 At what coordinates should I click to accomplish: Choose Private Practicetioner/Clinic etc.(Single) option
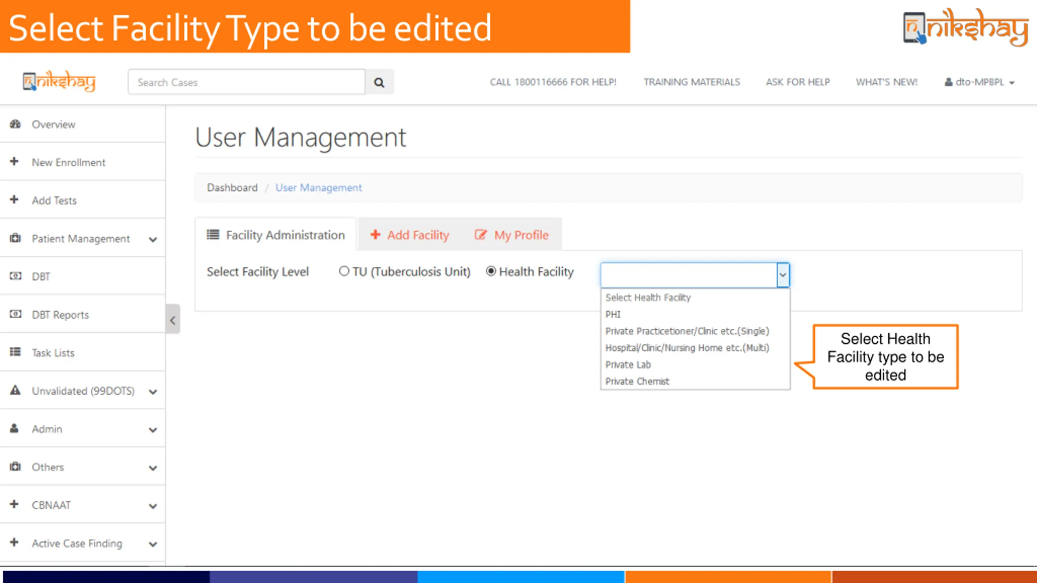click(695, 331)
